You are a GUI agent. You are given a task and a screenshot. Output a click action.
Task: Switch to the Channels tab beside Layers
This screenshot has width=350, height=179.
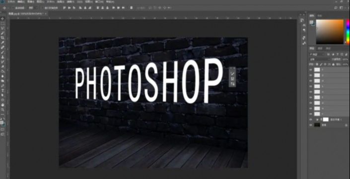[x=320, y=49]
